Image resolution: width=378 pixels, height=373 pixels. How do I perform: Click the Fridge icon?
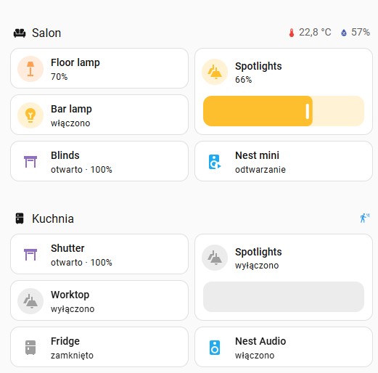point(30,348)
